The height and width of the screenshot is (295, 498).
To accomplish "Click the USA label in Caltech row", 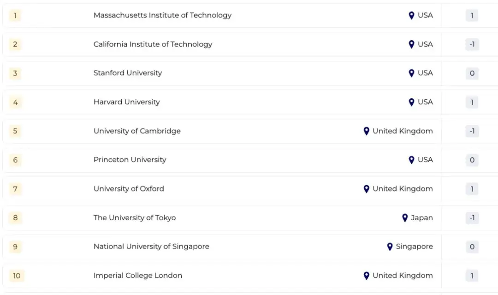I will (425, 44).
